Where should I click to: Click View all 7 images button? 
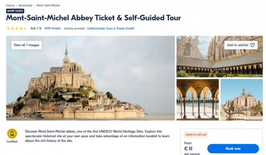pyautogui.click(x=27, y=45)
